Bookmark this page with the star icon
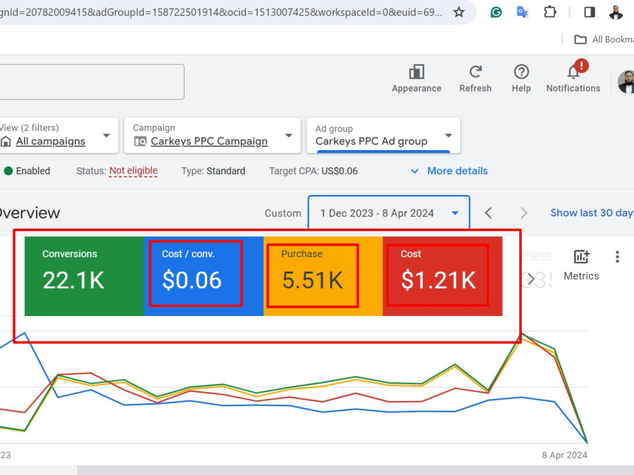 [458, 12]
